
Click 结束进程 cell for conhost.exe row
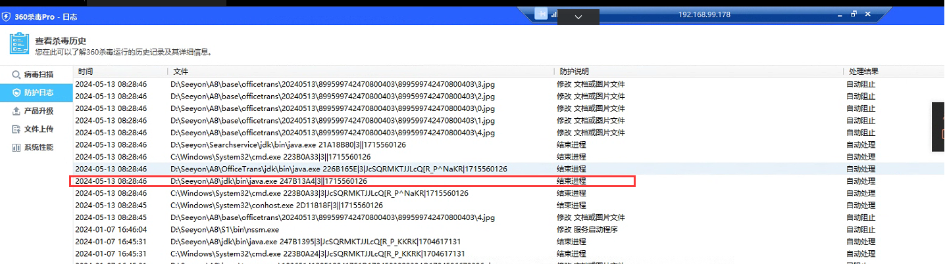click(571, 205)
